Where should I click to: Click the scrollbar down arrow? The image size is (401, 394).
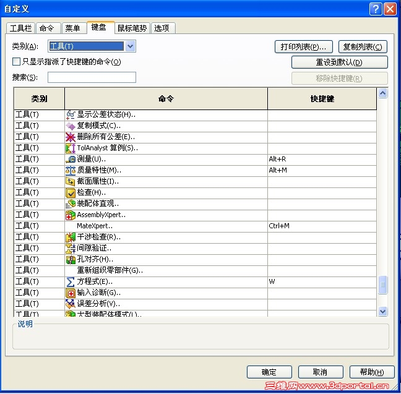[382, 311]
